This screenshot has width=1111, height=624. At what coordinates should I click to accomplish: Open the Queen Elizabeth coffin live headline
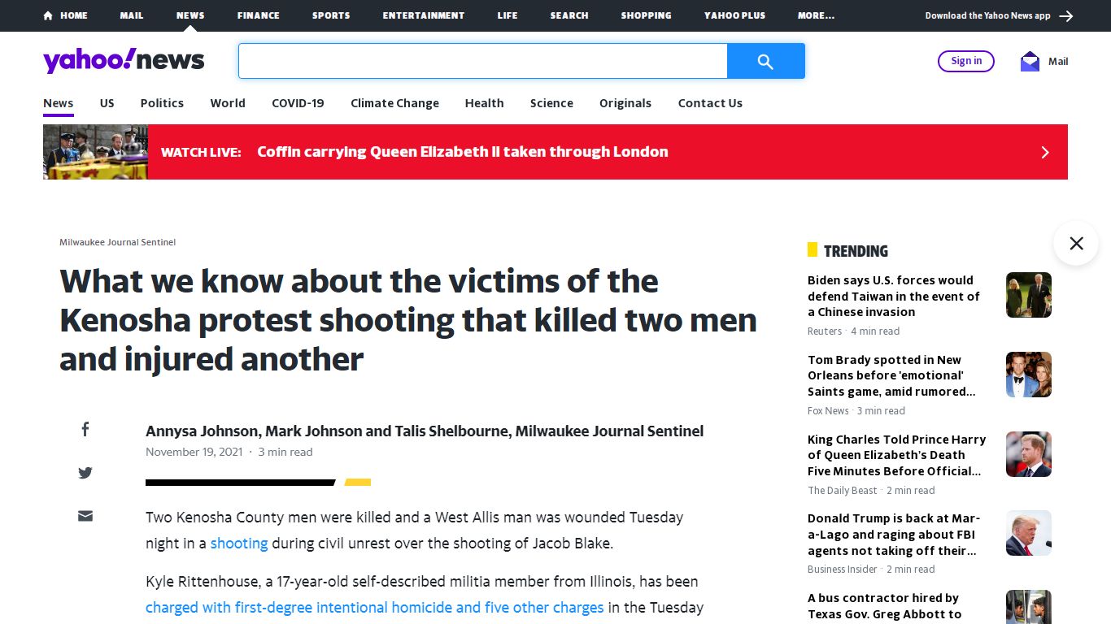[463, 152]
